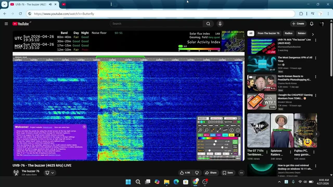This screenshot has width=333, height=187.
Task: Close the Welcome panel in the waterfall
Action: click(84, 127)
